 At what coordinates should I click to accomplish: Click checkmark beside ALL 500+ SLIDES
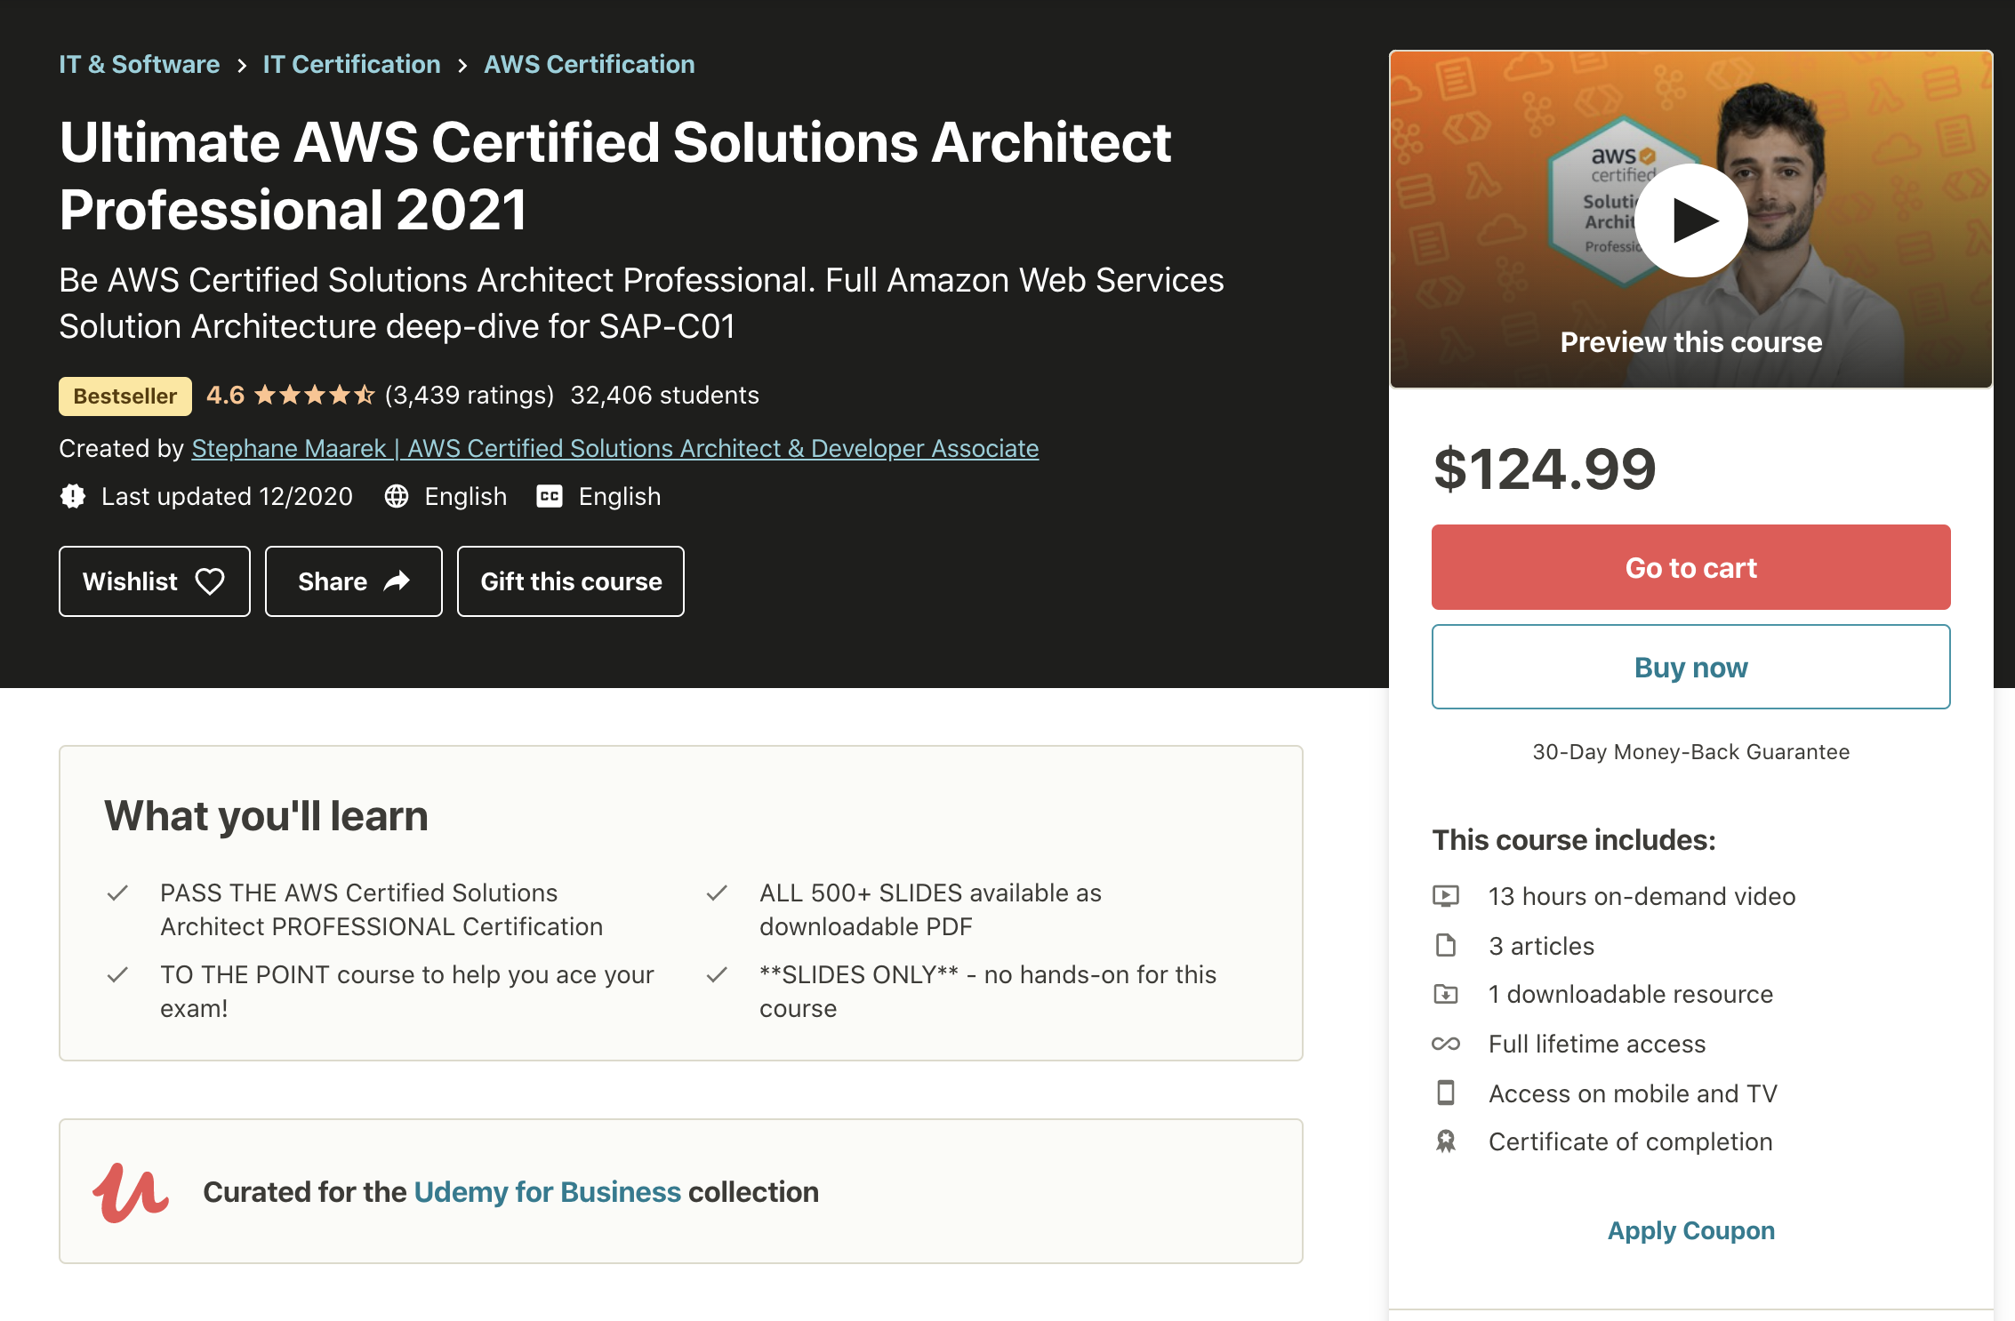pyautogui.click(x=717, y=893)
